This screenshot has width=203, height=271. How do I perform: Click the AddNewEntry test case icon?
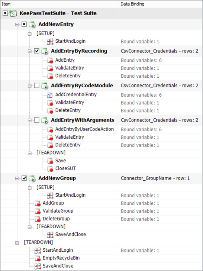pyautogui.click(x=32, y=25)
